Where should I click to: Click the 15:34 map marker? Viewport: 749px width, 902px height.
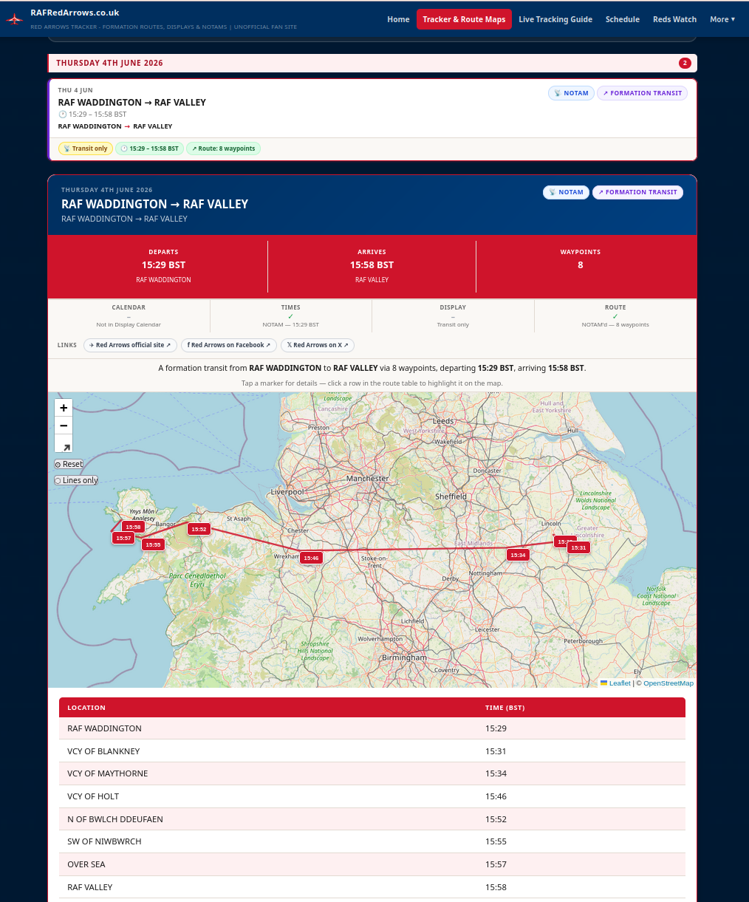pyautogui.click(x=518, y=556)
